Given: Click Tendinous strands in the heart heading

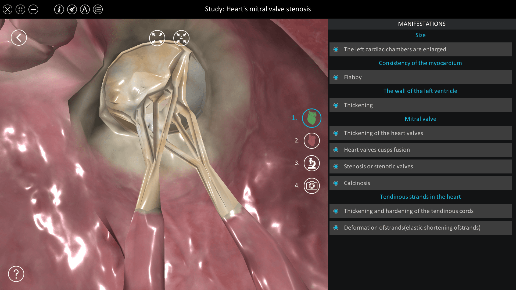Looking at the screenshot, I should coord(420,197).
